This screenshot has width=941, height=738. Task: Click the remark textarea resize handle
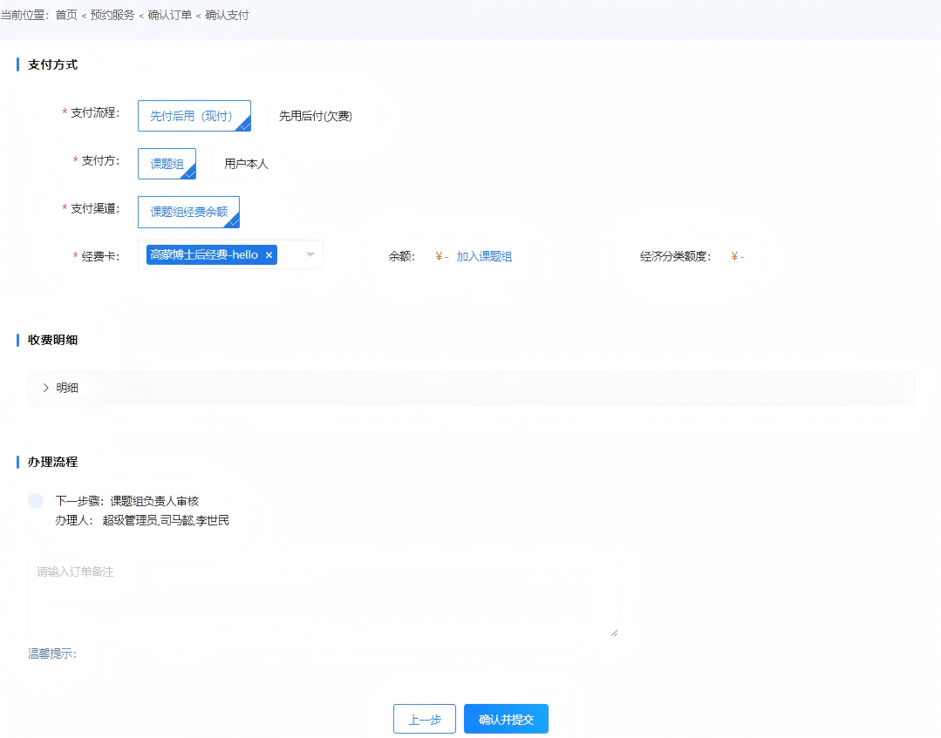(x=614, y=633)
